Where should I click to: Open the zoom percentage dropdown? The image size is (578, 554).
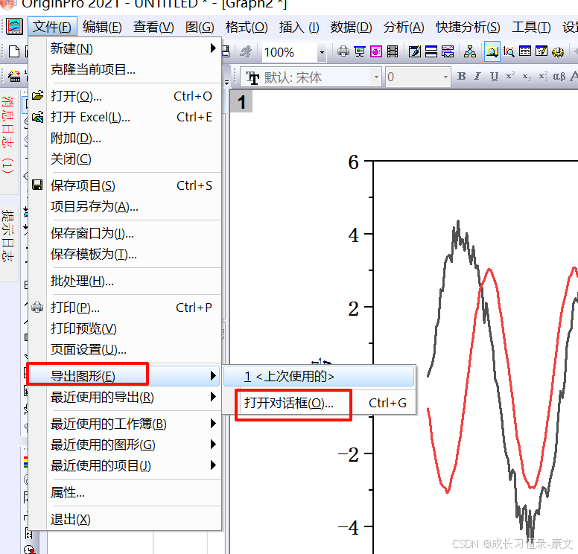point(322,52)
